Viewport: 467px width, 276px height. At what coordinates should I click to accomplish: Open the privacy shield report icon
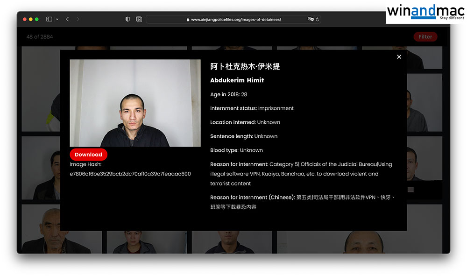(128, 19)
